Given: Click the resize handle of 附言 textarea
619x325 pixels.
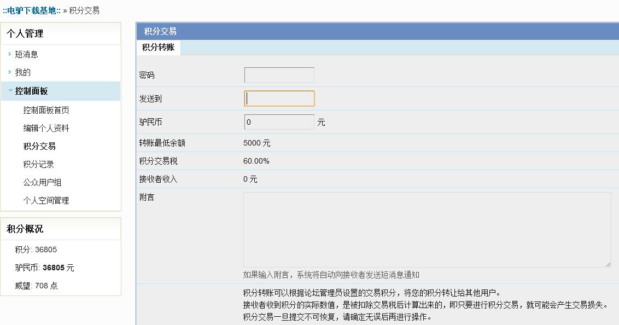Looking at the screenshot, I should pos(608,264).
